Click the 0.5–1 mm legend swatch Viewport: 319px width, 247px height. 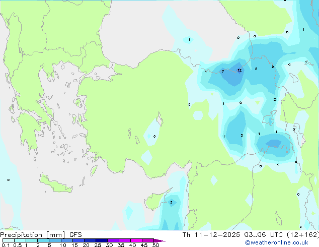pos(20,240)
